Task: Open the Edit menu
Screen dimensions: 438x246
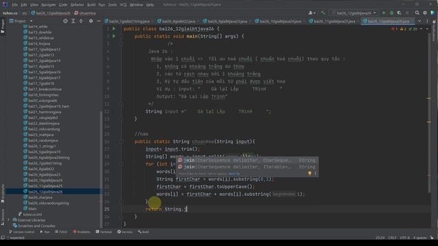Action: coord(24,5)
